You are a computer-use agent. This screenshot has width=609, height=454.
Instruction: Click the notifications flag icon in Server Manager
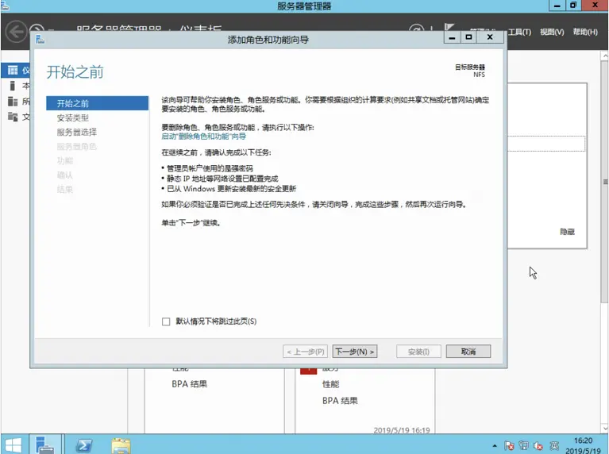[x=449, y=27]
